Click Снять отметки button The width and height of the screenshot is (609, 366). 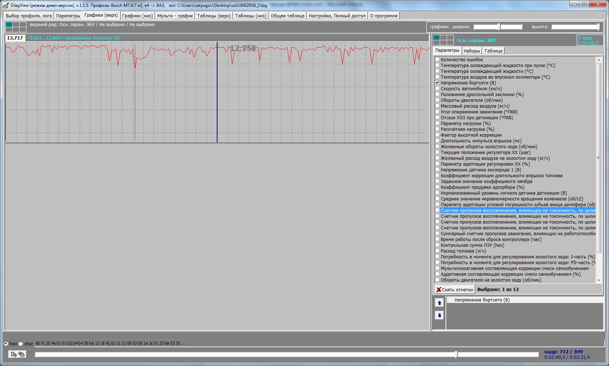pos(455,290)
